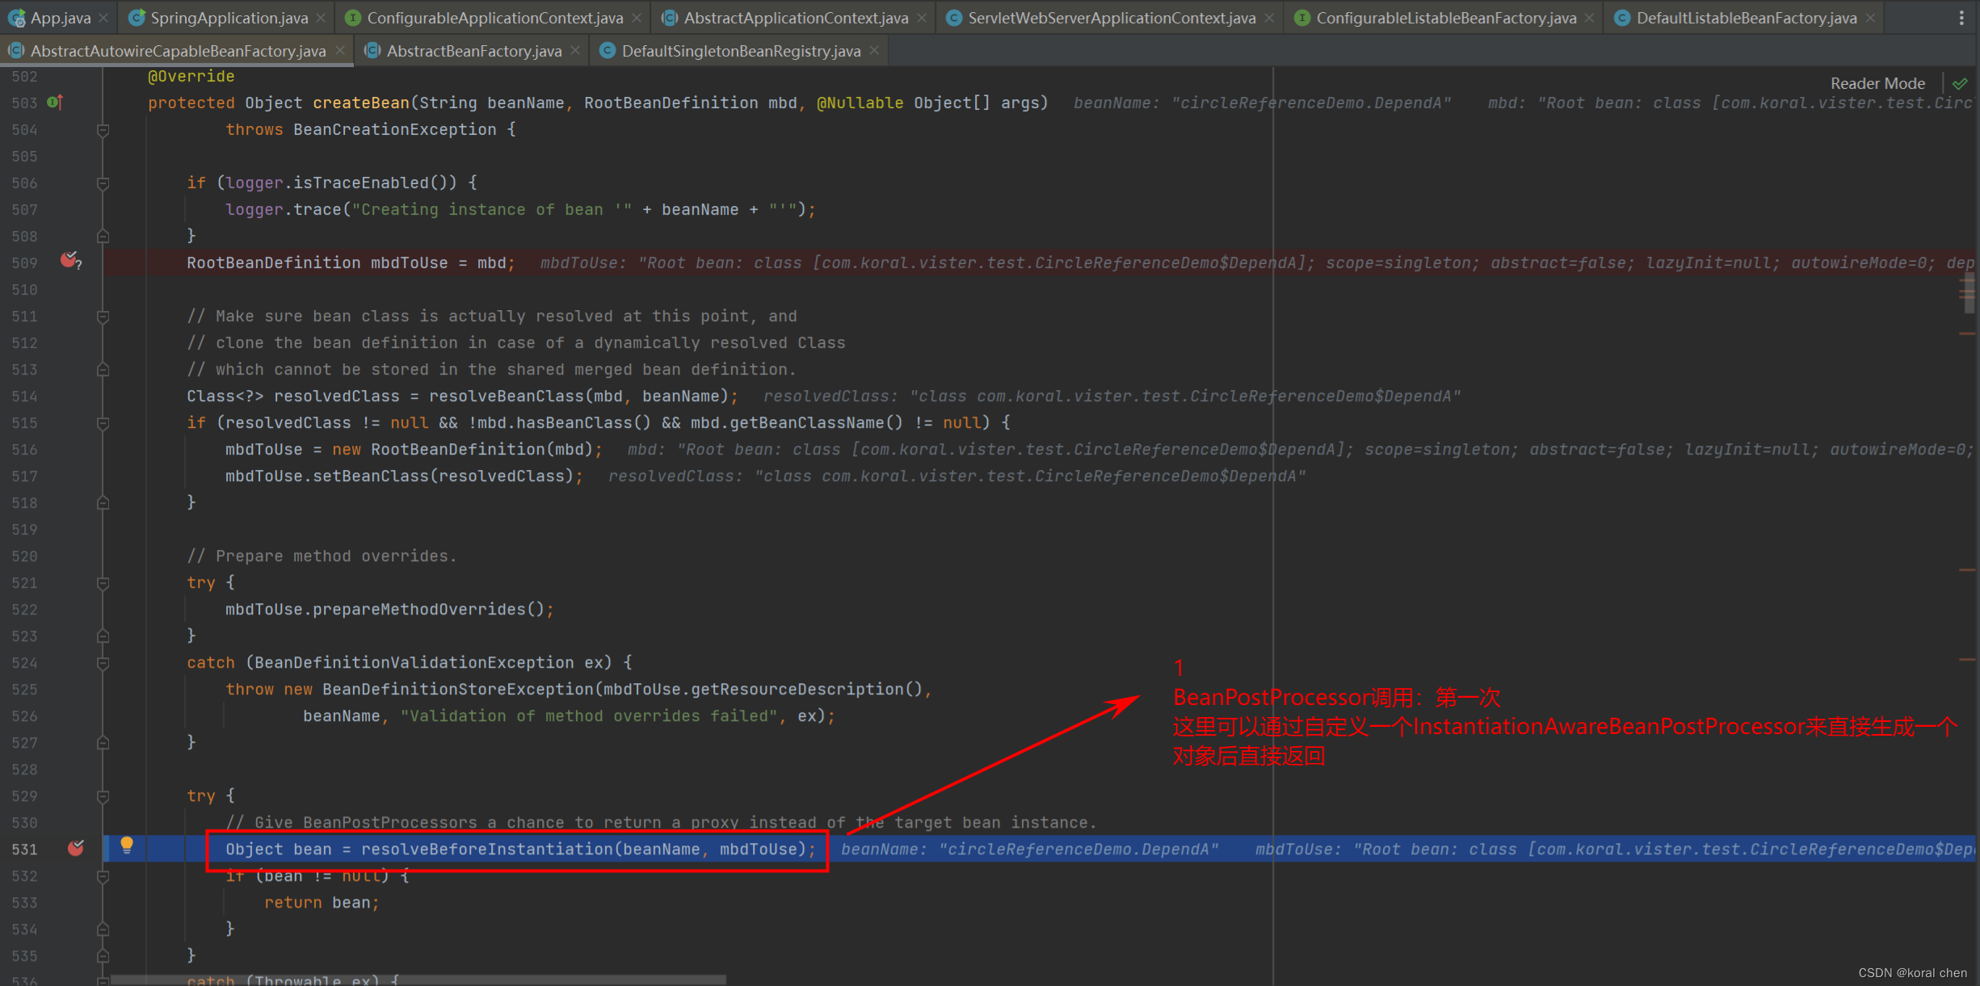Collapse the fold marker at line 513

pos(103,370)
